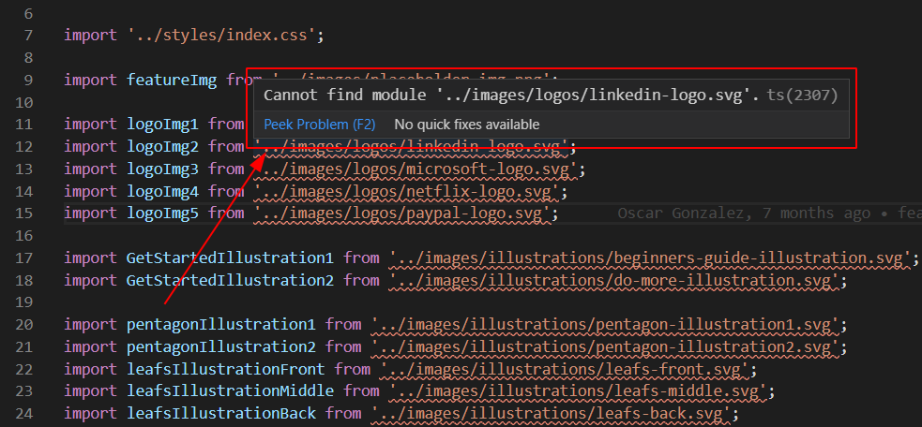The image size is (922, 427).
Task: Select the logoImg3 identifier
Action: tap(163, 169)
